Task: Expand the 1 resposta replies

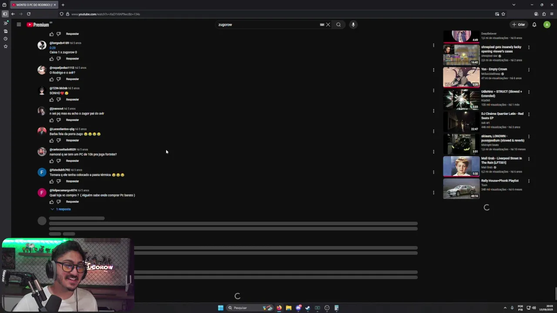Action: (60, 209)
